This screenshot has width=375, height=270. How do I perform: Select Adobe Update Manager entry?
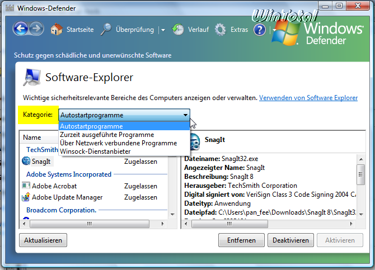(67, 197)
